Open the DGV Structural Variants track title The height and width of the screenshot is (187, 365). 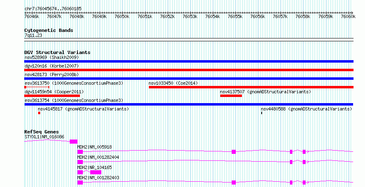click(x=57, y=52)
